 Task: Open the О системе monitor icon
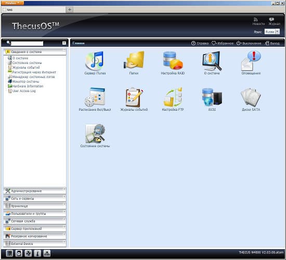(212, 61)
